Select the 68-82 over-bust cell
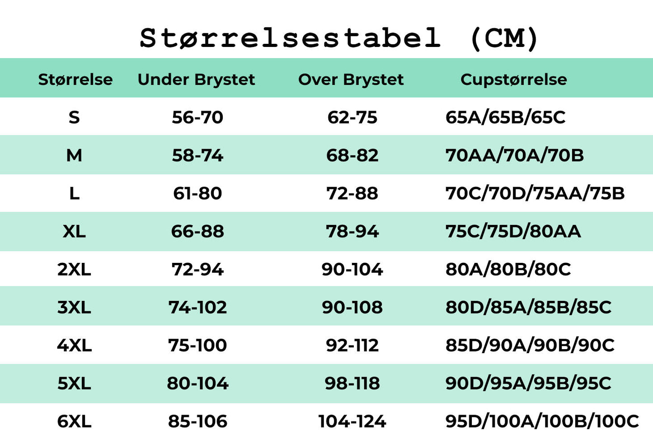This screenshot has height=439, width=653. (x=352, y=155)
